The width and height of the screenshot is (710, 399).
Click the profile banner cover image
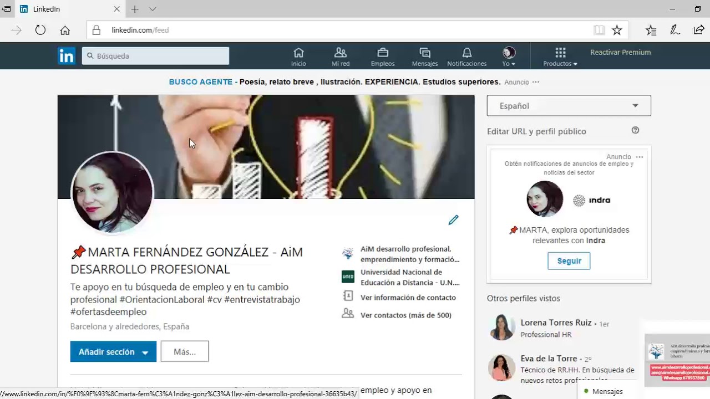(x=266, y=147)
